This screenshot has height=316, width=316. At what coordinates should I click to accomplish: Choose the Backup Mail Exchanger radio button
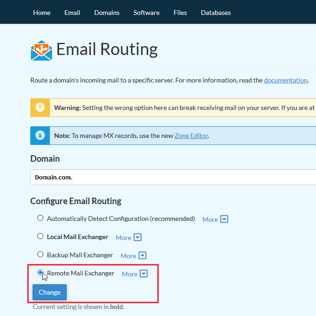[x=41, y=254]
